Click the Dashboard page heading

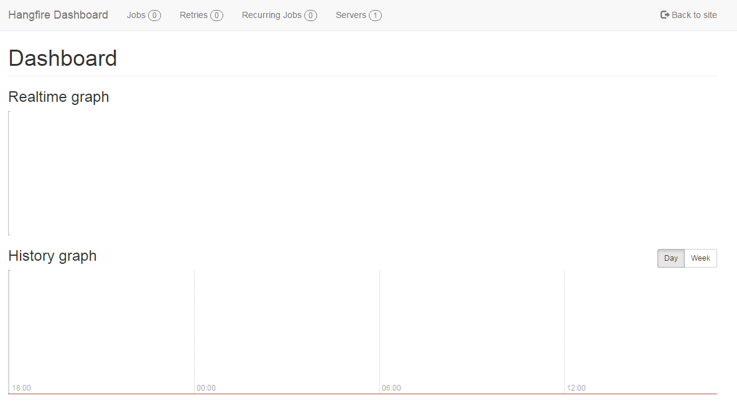coord(62,58)
